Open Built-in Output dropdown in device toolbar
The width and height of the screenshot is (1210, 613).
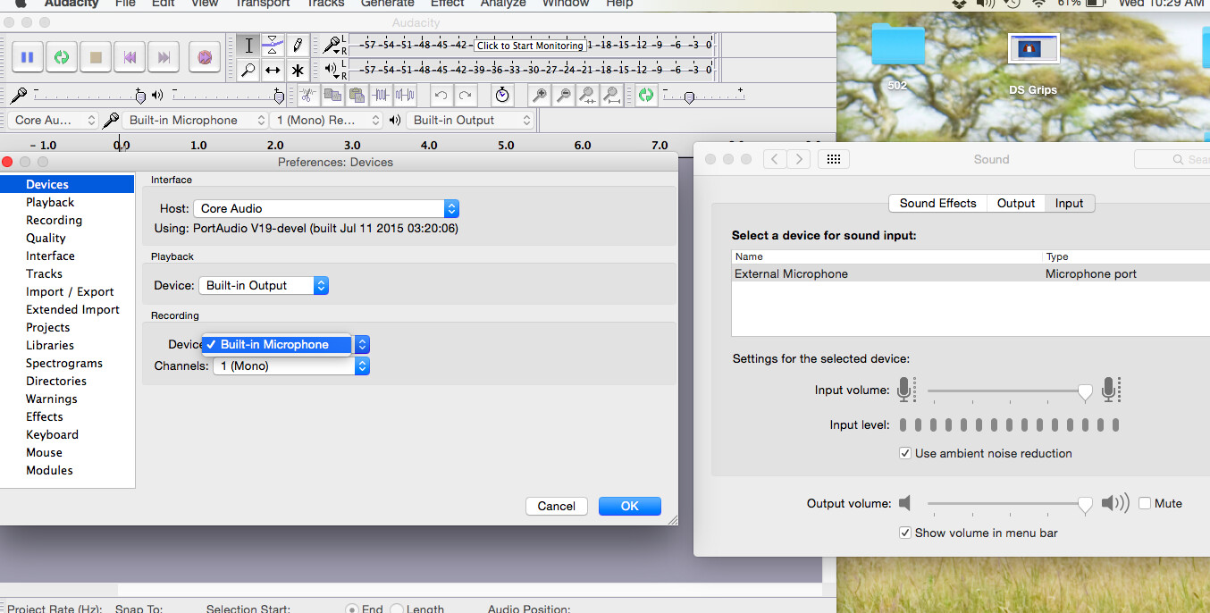point(470,120)
